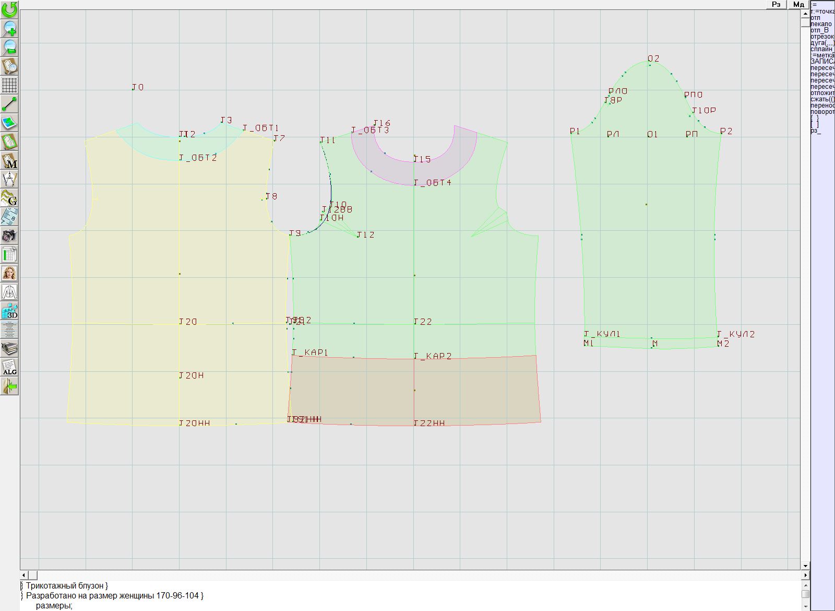Click the green refresh arrow icon
The height and width of the screenshot is (611, 835).
coord(9,9)
